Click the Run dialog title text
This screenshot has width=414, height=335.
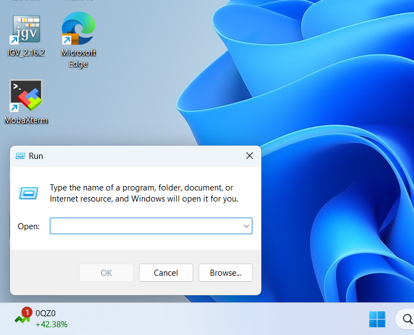36,156
